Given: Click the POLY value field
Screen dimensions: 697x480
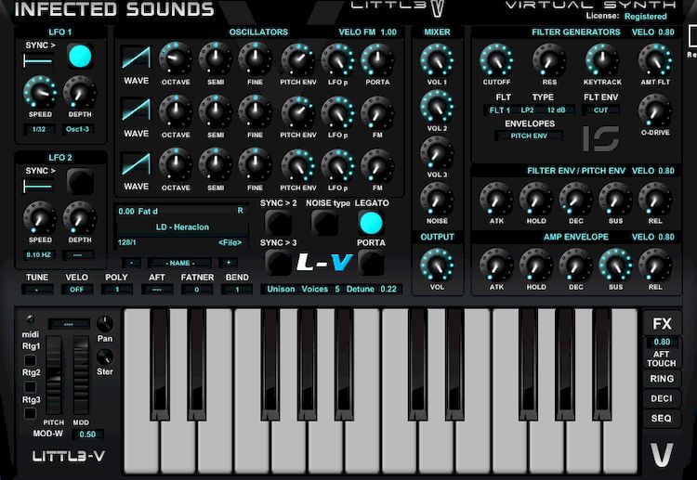Looking at the screenshot, I should click(x=117, y=290).
